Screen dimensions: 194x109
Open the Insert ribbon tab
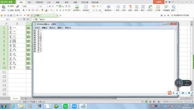coord(30,2)
